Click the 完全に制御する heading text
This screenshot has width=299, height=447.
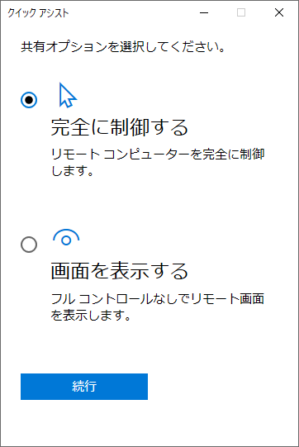[x=119, y=127]
